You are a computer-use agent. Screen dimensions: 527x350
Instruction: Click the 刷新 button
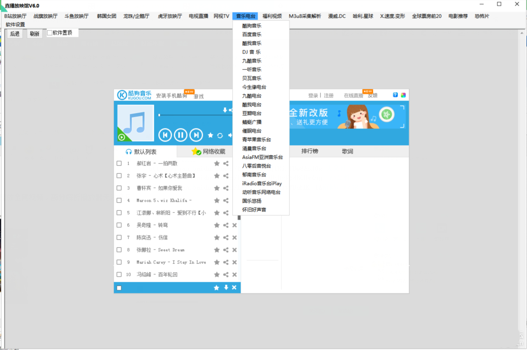[x=34, y=33]
